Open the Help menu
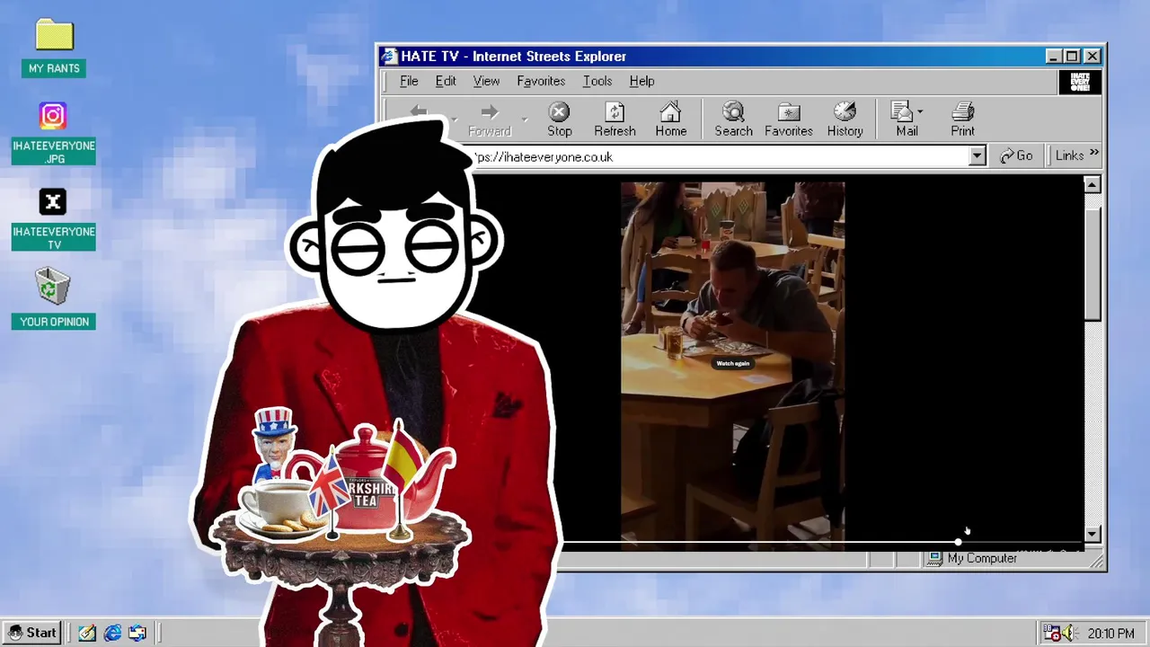Image resolution: width=1150 pixels, height=647 pixels. pyautogui.click(x=641, y=81)
